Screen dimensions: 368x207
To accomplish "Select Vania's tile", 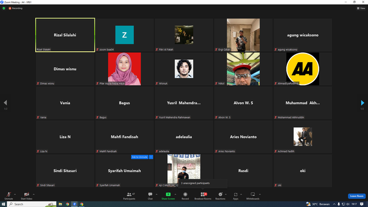I will [65, 103].
